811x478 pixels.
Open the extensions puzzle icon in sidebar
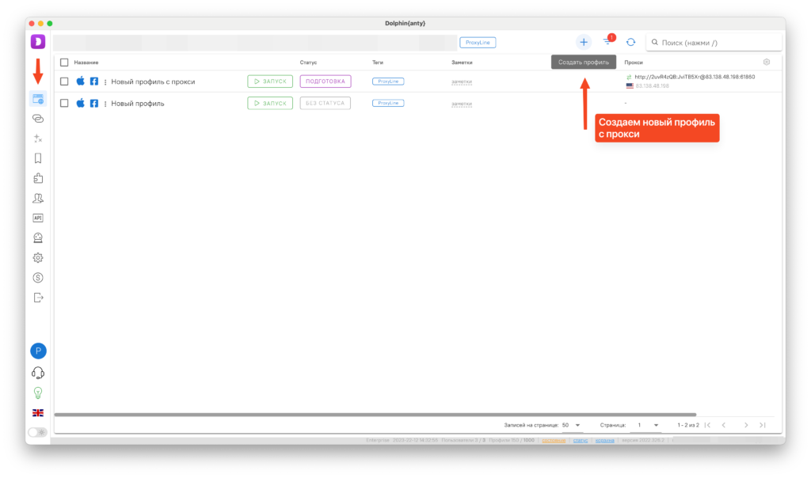(37, 178)
